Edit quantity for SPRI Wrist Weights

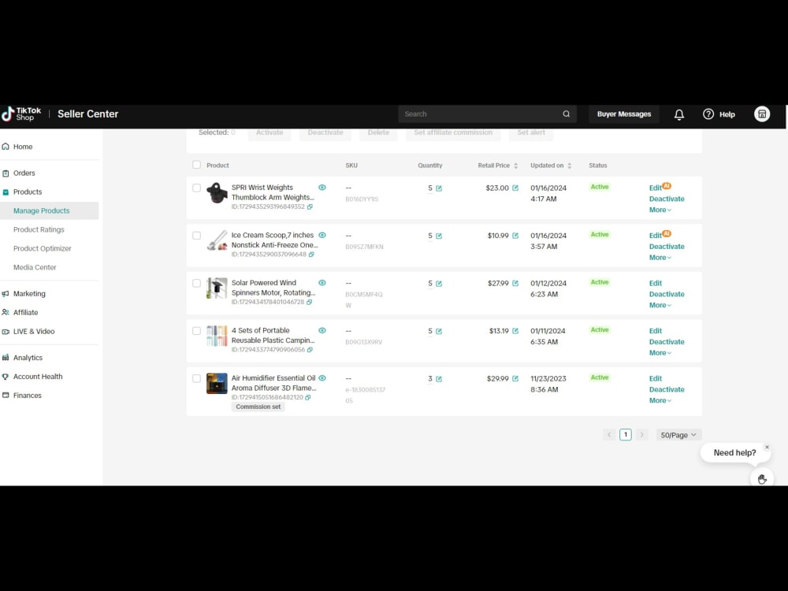click(x=439, y=188)
